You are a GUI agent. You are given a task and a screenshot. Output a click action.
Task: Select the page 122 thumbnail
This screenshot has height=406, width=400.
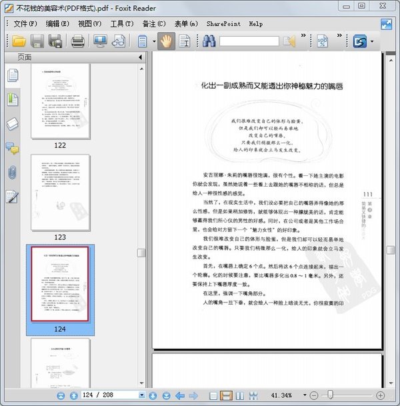coord(61,101)
